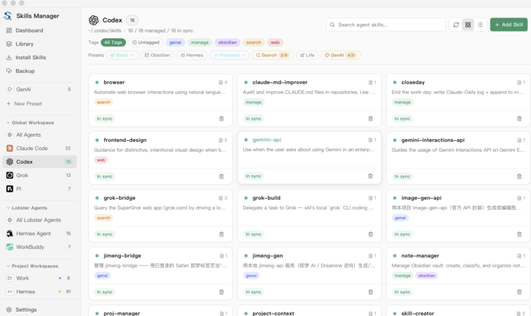Image resolution: width=531 pixels, height=316 pixels.
Task: Select Claude Code agent
Action: pos(39,148)
